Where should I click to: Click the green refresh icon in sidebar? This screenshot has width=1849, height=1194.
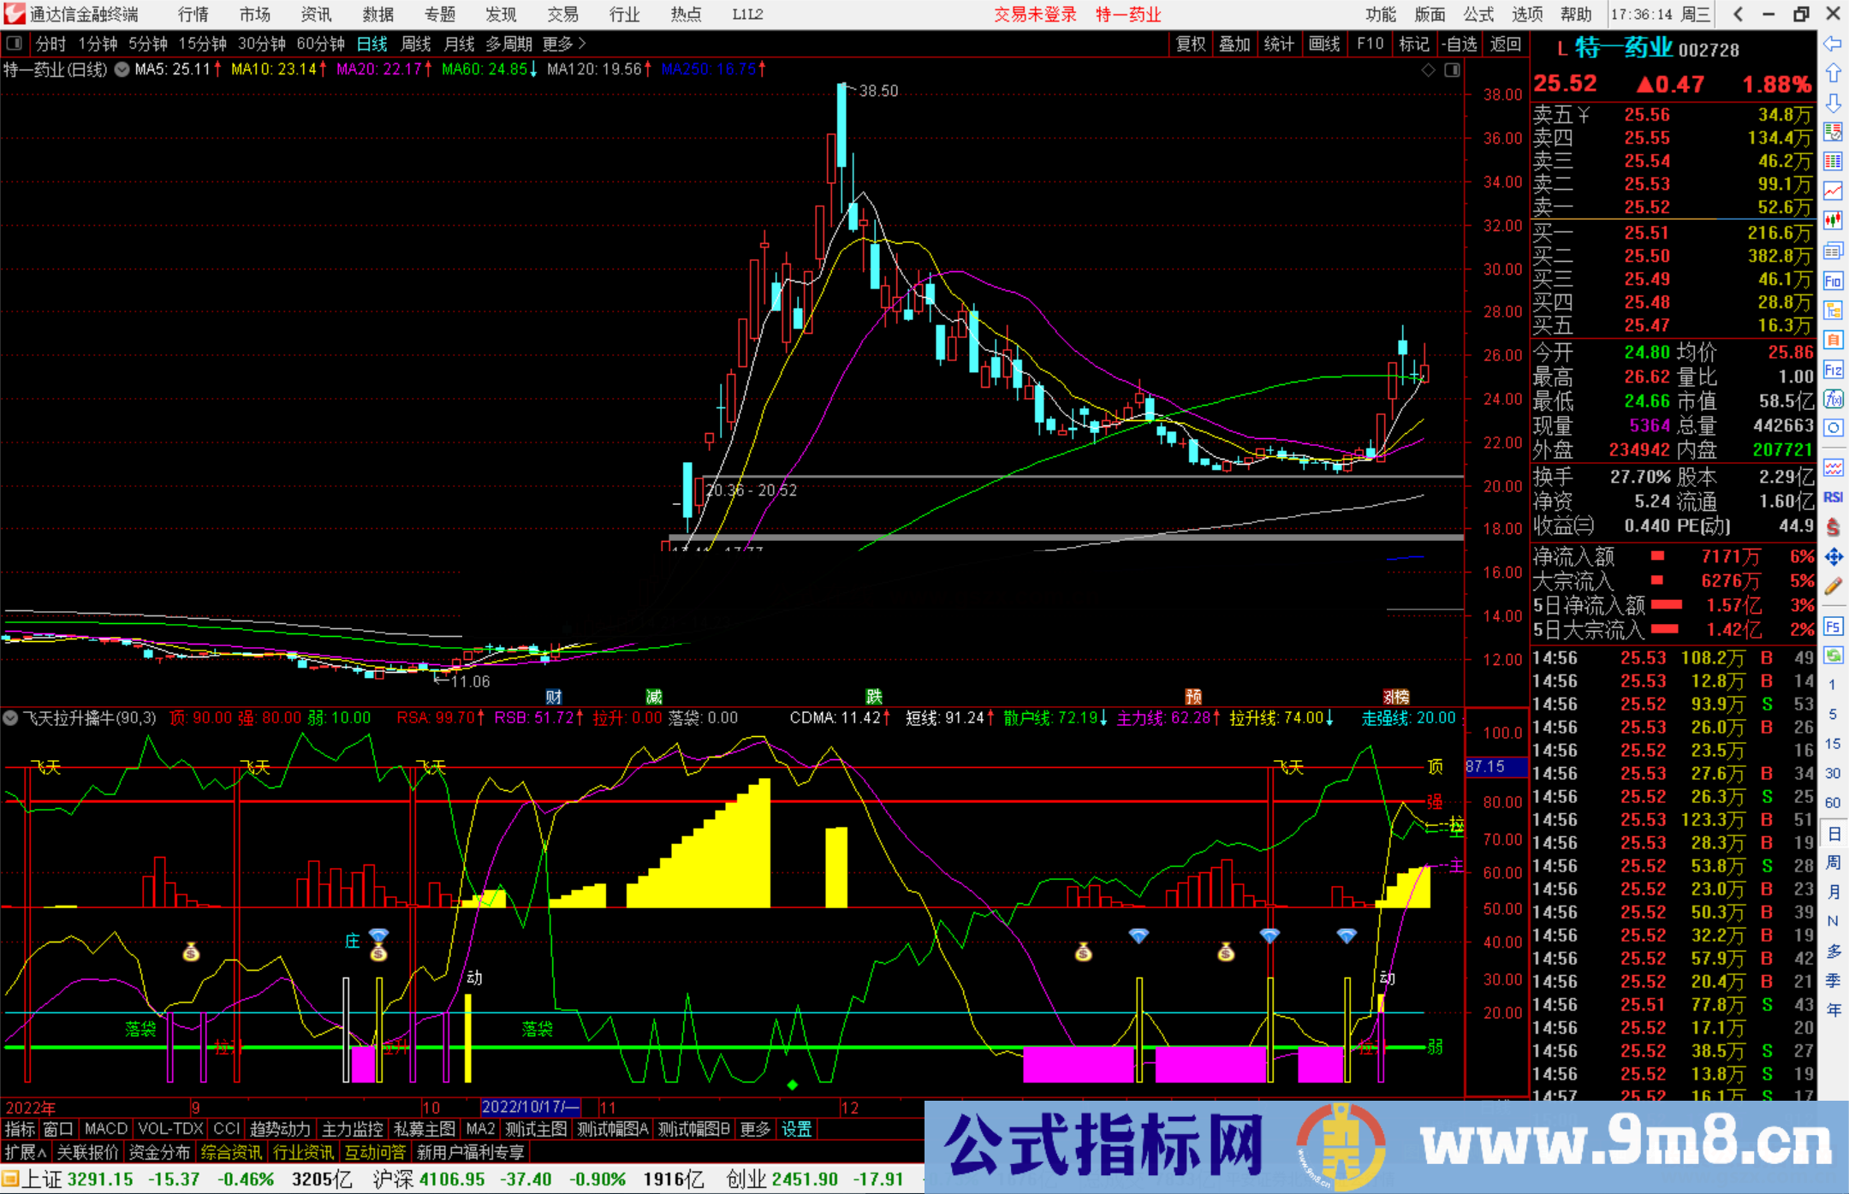pyautogui.click(x=1833, y=656)
